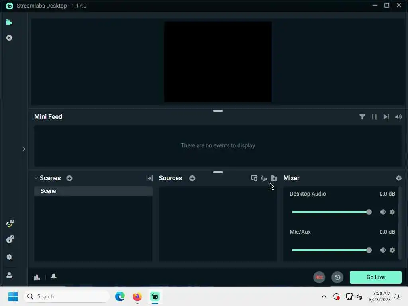The height and width of the screenshot is (306, 408).
Task: Skip the current Mini Feed alert
Action: [386, 117]
